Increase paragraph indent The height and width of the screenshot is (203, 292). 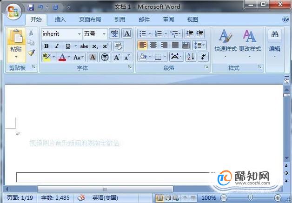pos(199,33)
